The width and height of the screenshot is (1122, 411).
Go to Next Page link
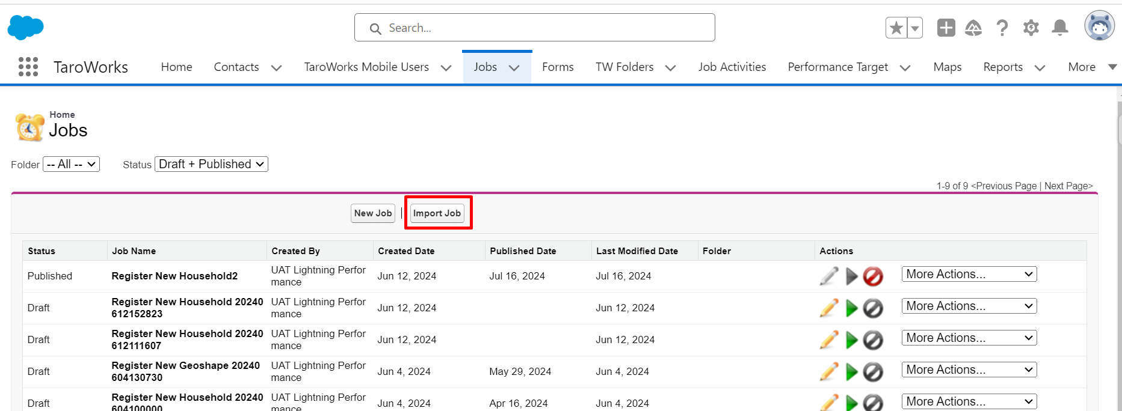pos(1068,186)
